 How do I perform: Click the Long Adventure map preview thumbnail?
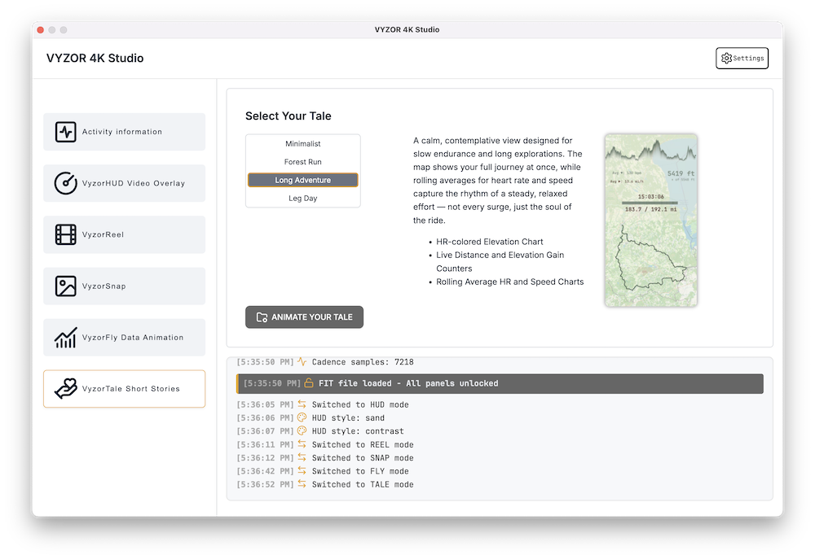(650, 220)
